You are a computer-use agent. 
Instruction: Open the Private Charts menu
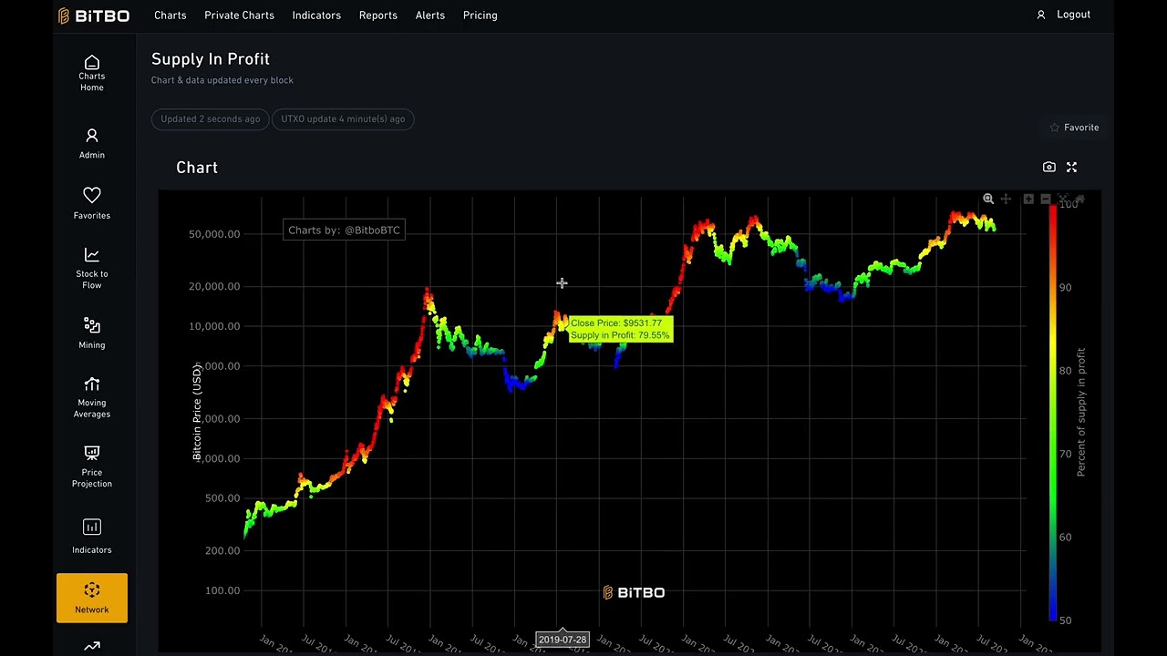pos(239,15)
